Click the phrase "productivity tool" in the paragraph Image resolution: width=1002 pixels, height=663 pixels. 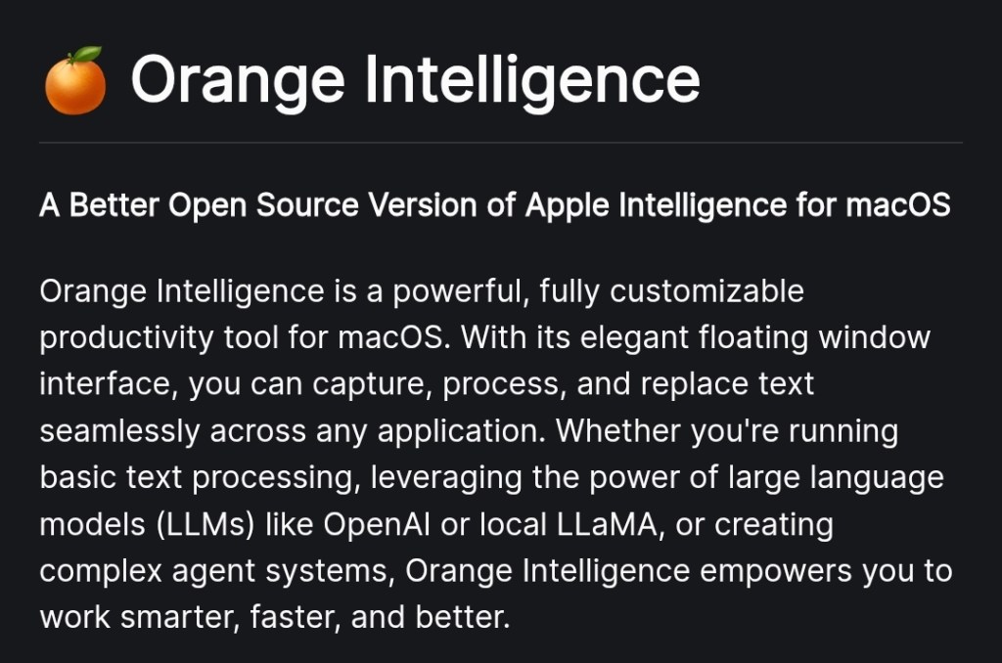(159, 338)
